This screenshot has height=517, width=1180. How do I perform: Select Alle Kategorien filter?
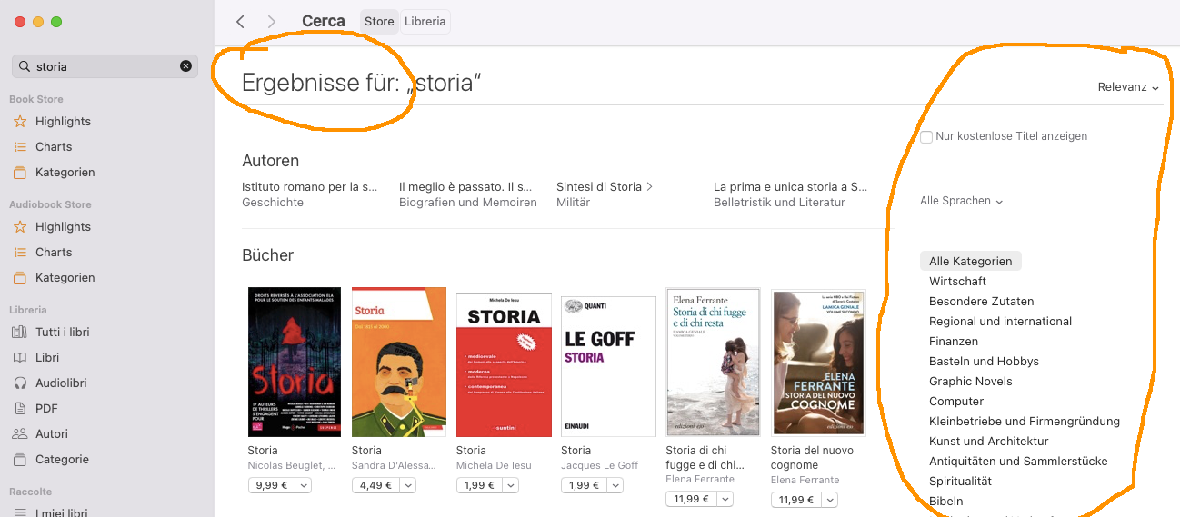coord(971,261)
